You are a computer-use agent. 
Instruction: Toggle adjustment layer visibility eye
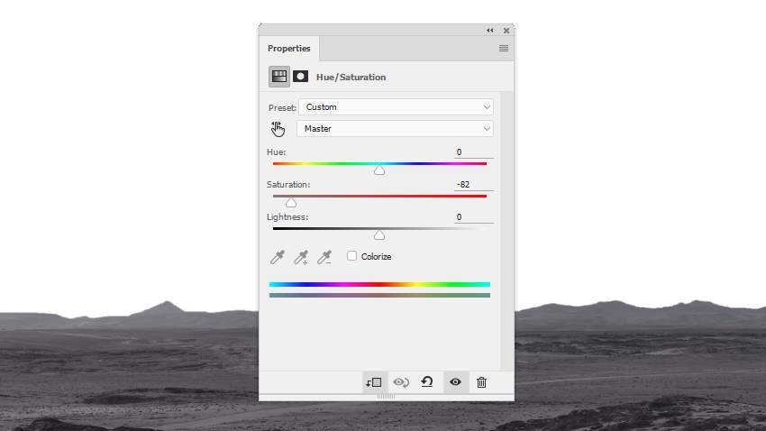455,381
